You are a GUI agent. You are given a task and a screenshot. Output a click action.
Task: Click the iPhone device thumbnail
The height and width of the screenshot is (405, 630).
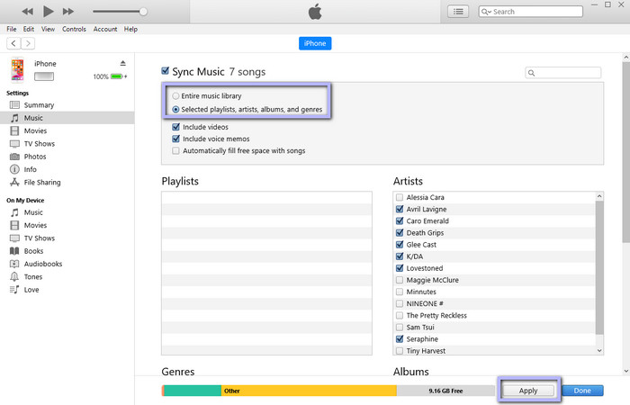click(17, 69)
